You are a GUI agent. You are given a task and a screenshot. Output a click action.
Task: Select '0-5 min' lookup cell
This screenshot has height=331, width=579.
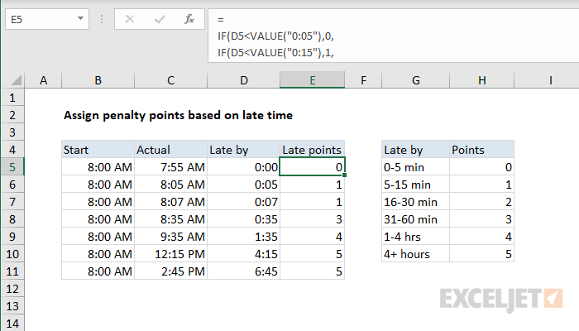416,167
